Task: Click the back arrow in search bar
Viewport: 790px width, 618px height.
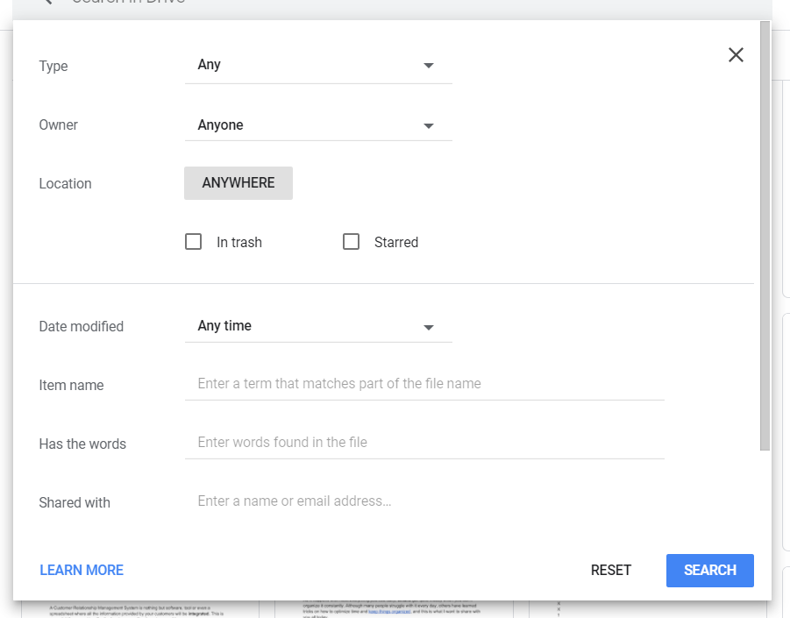Action: (x=47, y=2)
